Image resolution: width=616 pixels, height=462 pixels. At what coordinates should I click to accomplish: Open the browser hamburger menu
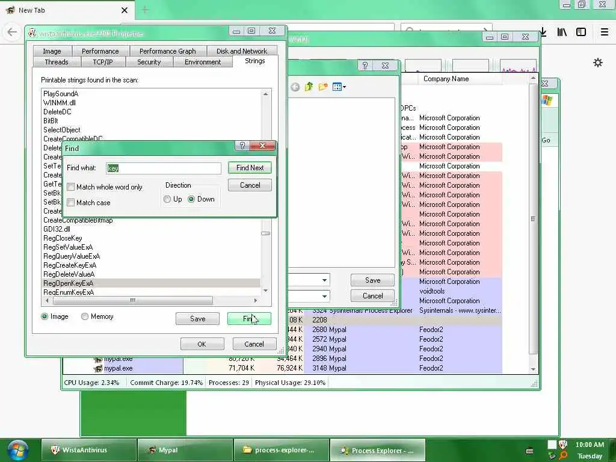(605, 32)
